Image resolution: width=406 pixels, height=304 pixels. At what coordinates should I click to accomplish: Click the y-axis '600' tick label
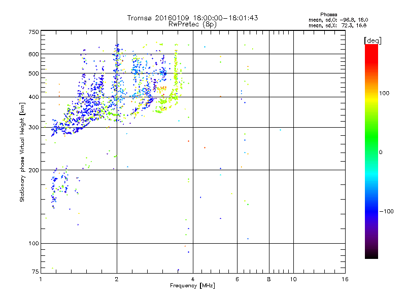click(33, 54)
